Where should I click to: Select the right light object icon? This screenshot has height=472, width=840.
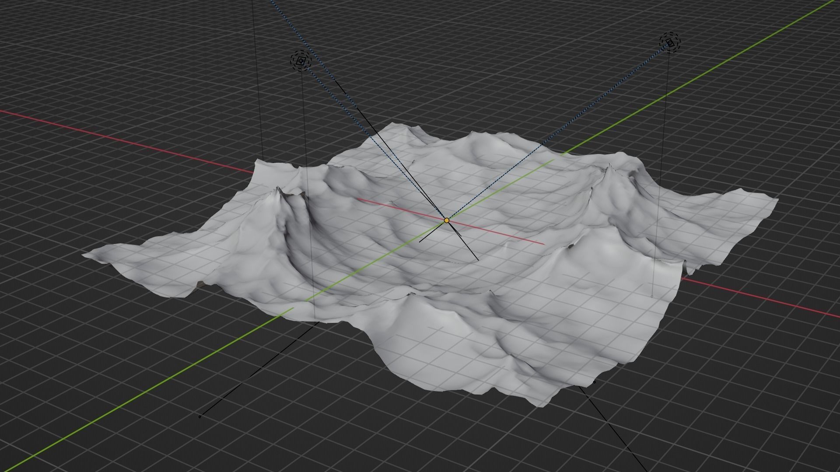click(x=670, y=43)
